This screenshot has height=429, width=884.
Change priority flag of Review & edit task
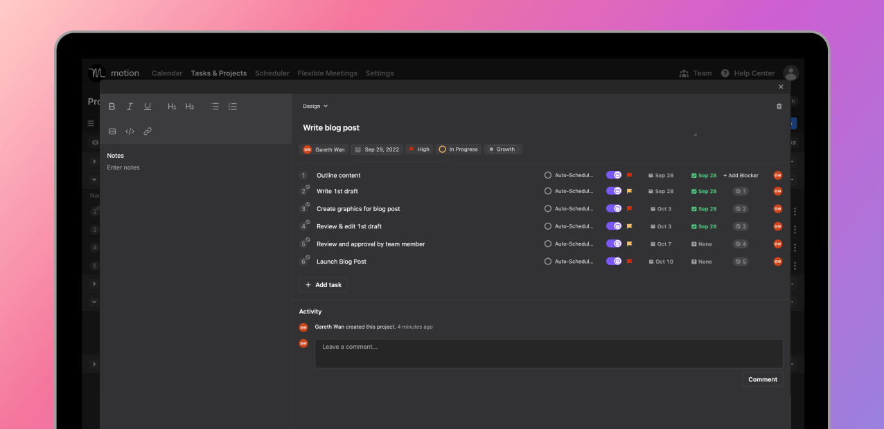630,226
